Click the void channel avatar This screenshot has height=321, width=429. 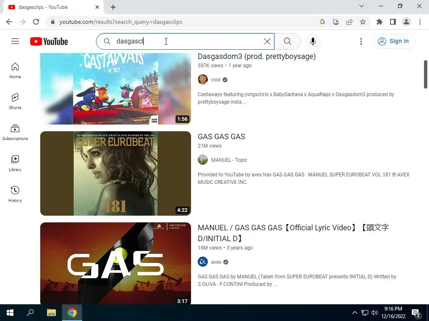pos(203,80)
